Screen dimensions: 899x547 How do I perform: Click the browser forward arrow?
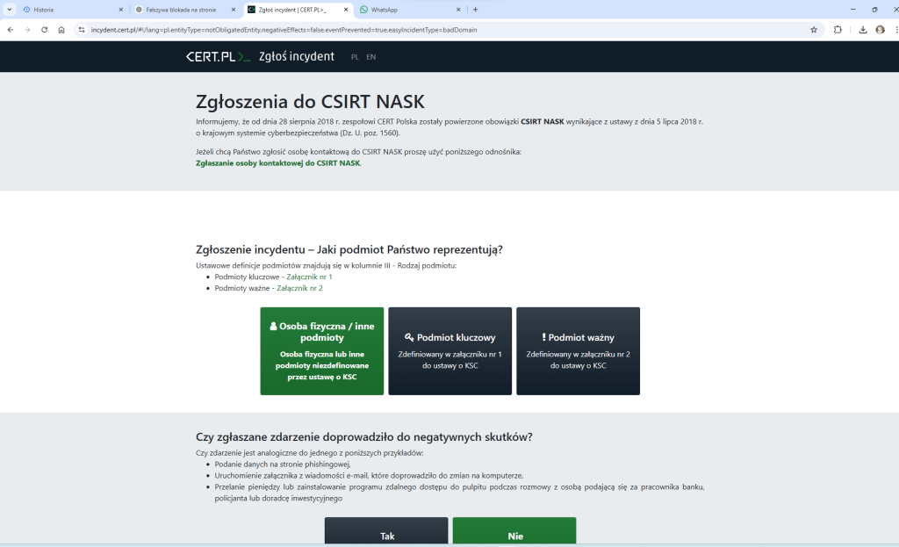click(x=27, y=30)
